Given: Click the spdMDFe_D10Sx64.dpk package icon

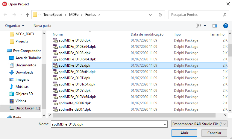Looking at the screenshot, I should 55,72.
